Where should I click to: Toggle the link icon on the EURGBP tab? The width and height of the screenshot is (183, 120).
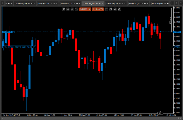pos(165,4)
